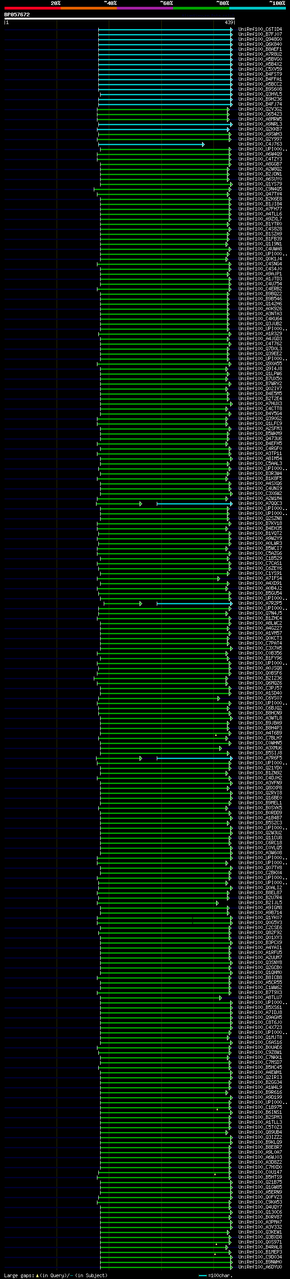
Task: Select hit label UniRef100_A6W4Q9
Action: (260, 154)
